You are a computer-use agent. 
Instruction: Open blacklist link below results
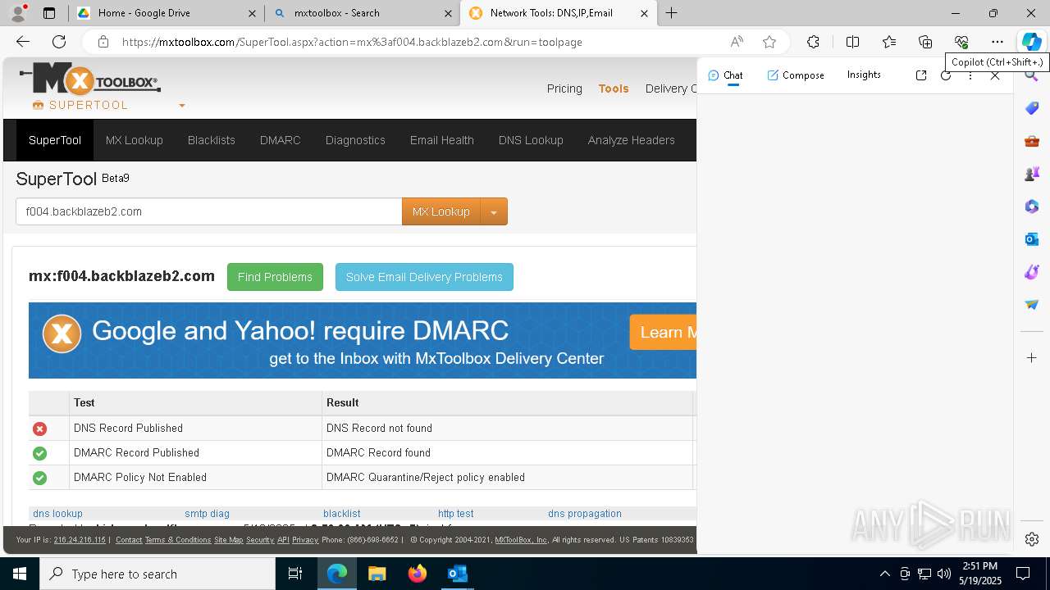(x=341, y=514)
